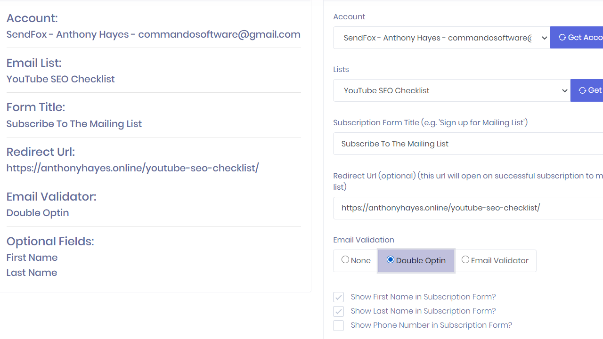This screenshot has height=339, width=603.
Task: Focus the Redirect Url input field
Action: (x=466, y=208)
